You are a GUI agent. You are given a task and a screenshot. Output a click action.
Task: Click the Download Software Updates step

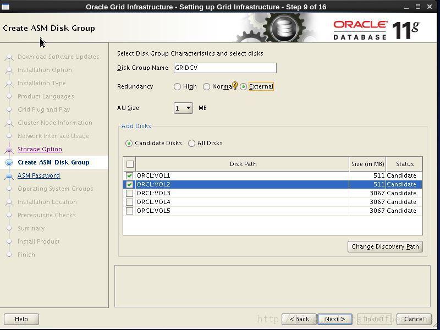(x=58, y=57)
